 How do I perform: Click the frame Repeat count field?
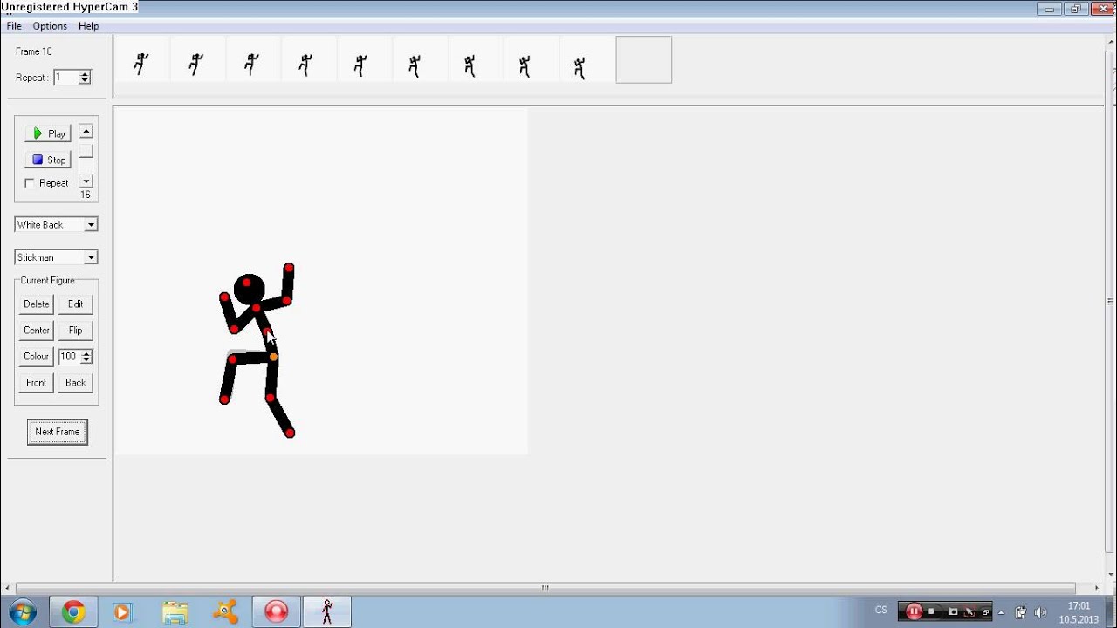coord(65,78)
